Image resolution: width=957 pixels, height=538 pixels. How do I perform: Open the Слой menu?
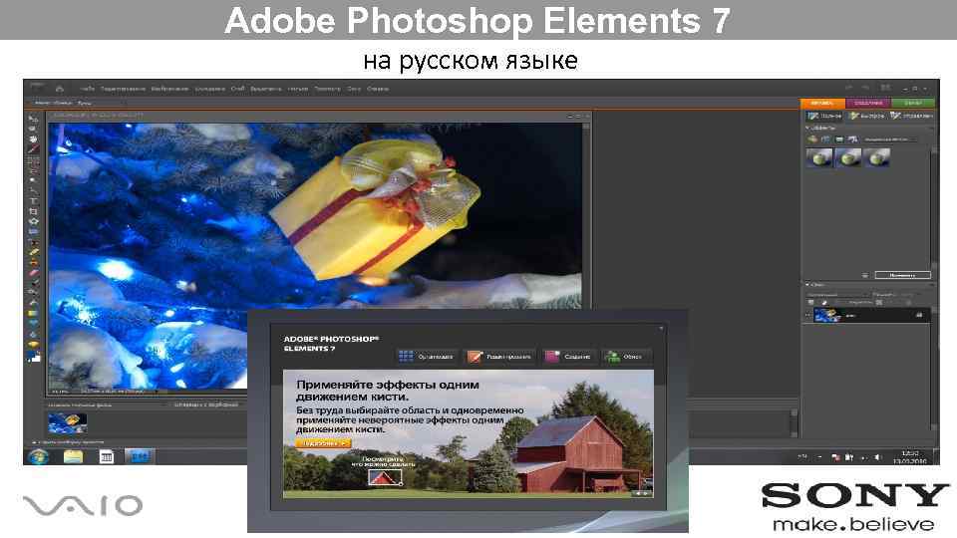[237, 89]
